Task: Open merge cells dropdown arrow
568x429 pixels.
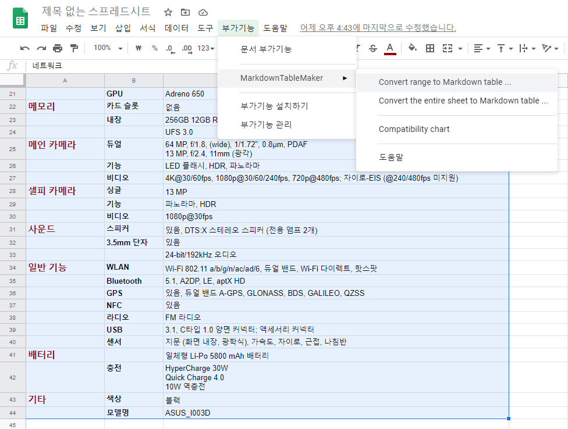Action: coord(460,48)
